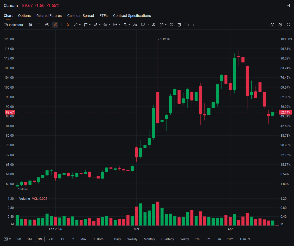Select the 5Y time range
Image resolution: width=294 pixels, height=246 pixels.
pos(72,239)
